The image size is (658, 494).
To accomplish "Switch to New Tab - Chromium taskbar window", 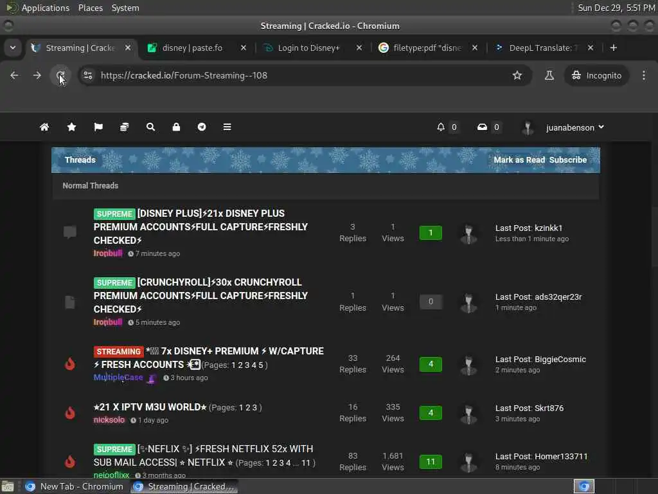I will tap(75, 486).
